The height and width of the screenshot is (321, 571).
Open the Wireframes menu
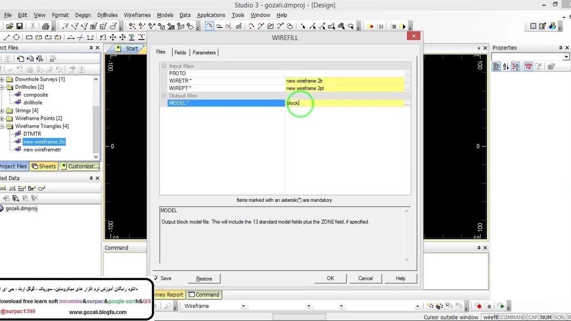137,15
